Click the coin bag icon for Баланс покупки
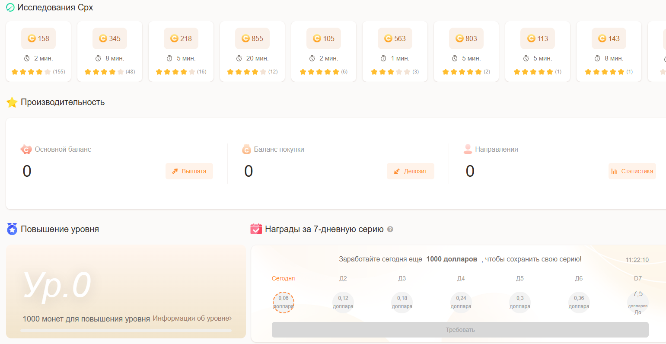Image resolution: width=666 pixels, height=344 pixels. 247,149
